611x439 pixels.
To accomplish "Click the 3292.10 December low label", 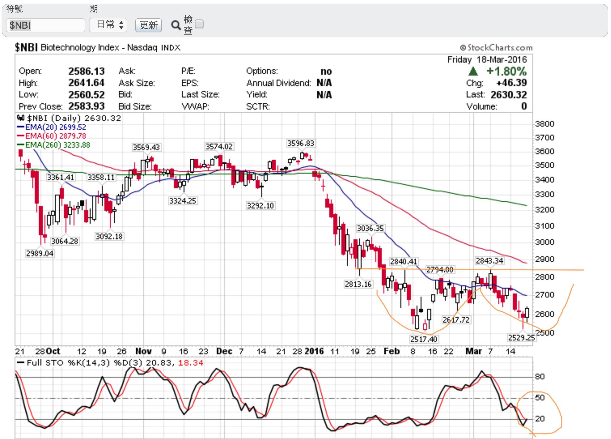I will 260,206.
